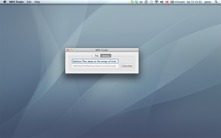Select the String tab
221x138 pixels.
point(106,56)
